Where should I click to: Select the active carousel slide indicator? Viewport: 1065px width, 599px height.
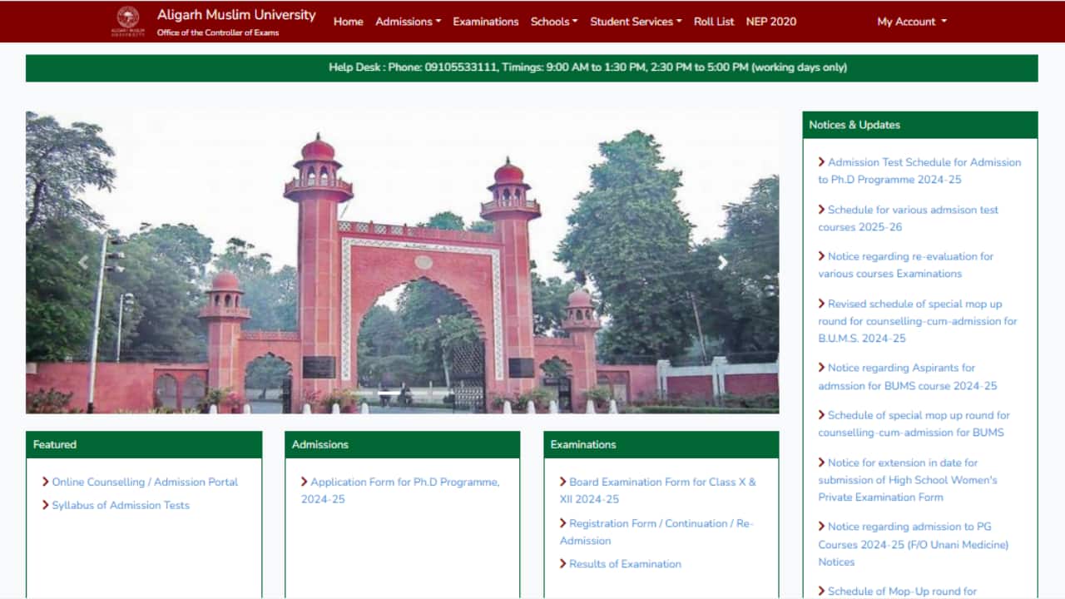click(x=389, y=393)
